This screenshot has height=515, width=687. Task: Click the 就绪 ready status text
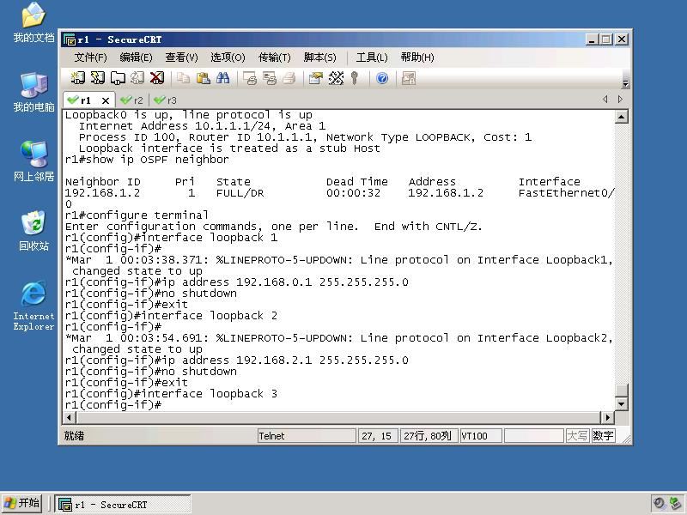(x=74, y=436)
